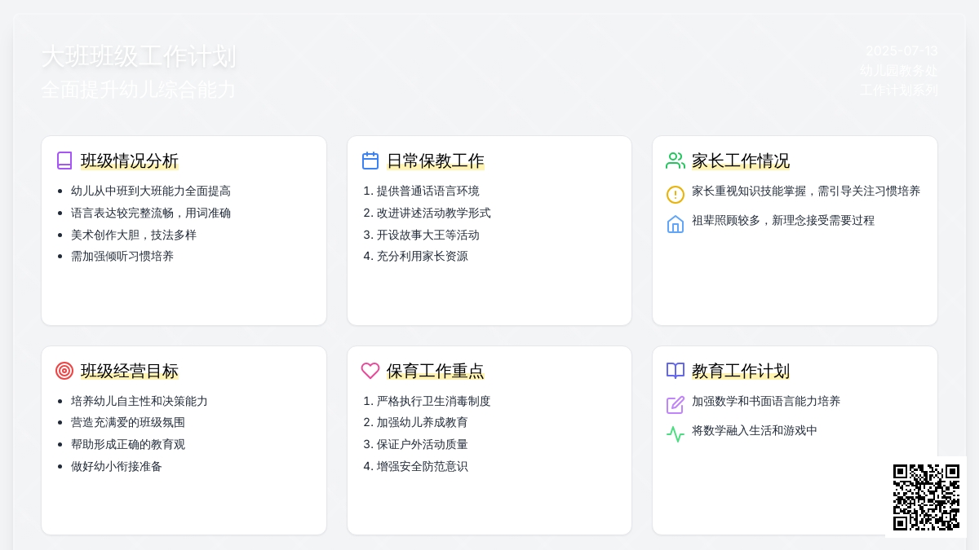The height and width of the screenshot is (550, 979).
Task: Click the open book icon beside 教育工作计划
Action: coord(676,371)
